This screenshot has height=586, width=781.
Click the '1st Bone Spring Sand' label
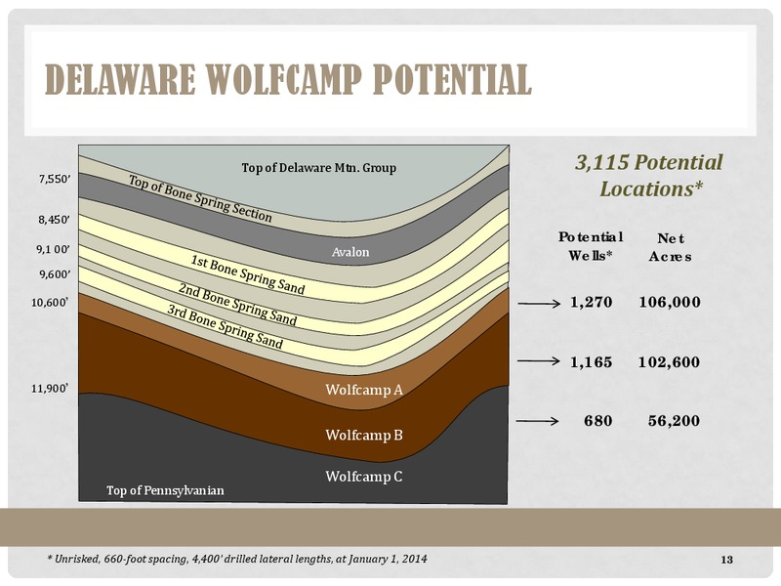(x=248, y=274)
